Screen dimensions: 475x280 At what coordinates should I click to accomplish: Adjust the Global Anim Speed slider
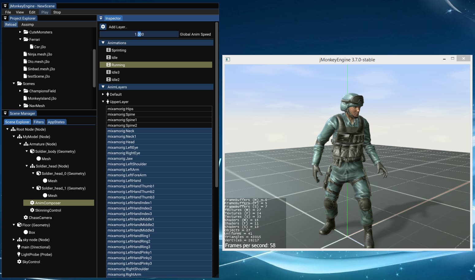point(139,34)
